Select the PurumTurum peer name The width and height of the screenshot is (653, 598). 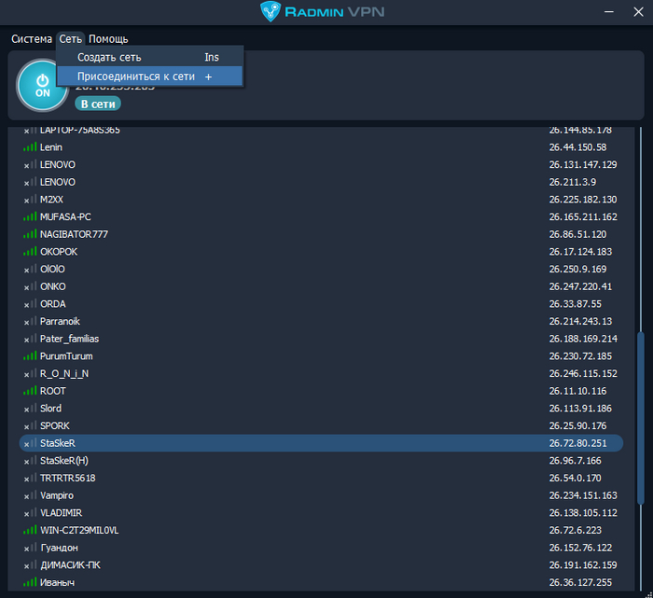[x=66, y=356]
